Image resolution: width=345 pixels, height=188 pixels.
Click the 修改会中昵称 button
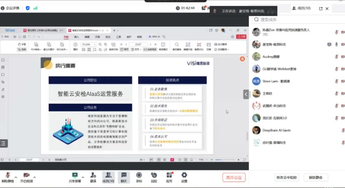click(287, 177)
